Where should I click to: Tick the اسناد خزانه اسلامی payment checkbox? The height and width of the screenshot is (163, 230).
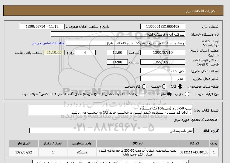[x=142, y=94]
